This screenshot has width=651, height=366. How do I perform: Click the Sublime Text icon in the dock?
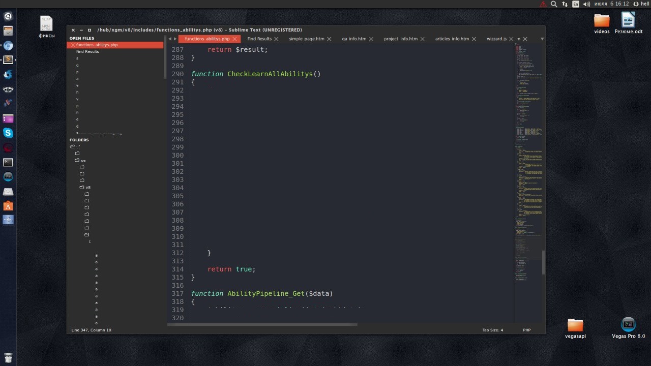coord(8,60)
